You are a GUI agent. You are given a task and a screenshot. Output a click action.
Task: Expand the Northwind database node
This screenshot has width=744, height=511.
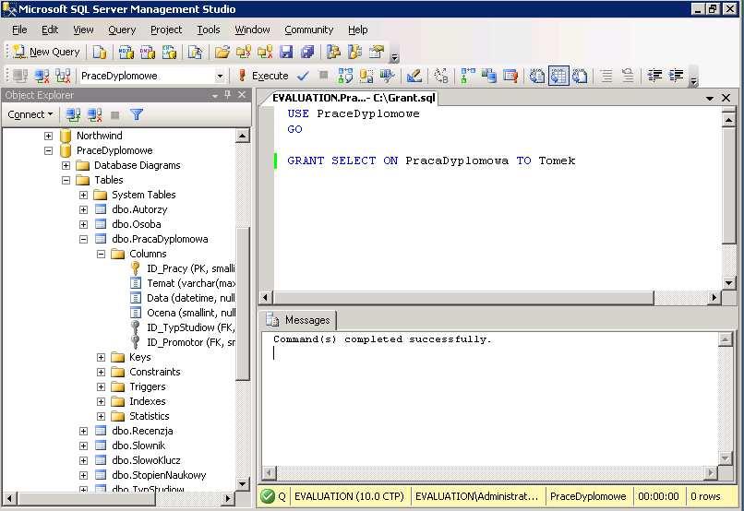48,136
